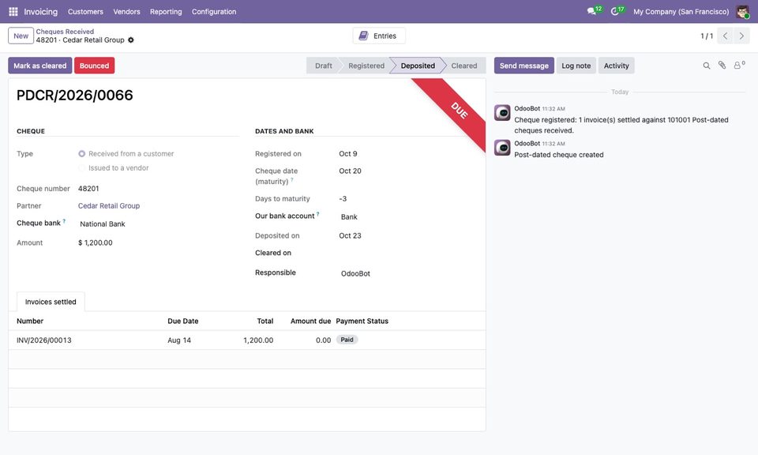Go to previous record arrow
758x455 pixels.
point(725,36)
